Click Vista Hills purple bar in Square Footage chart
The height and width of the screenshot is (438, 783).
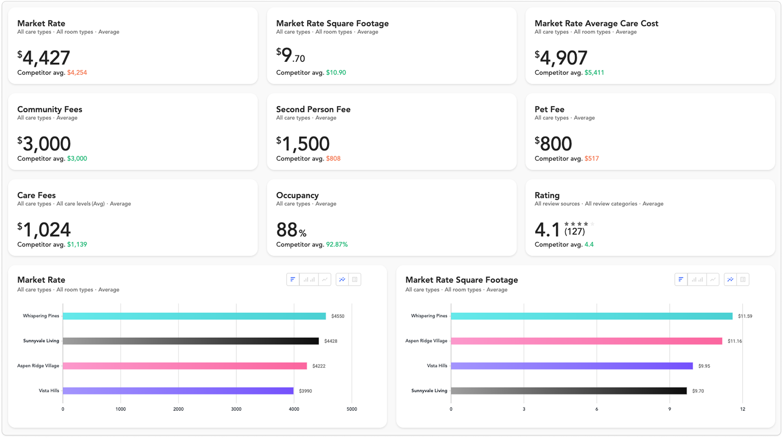click(x=571, y=366)
